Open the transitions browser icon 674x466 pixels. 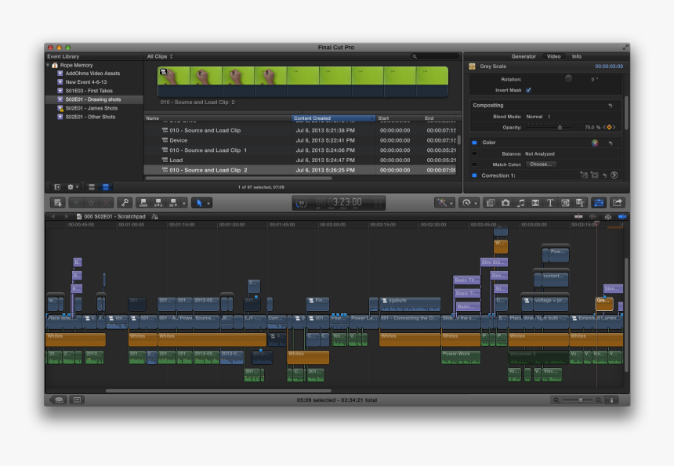[535, 203]
